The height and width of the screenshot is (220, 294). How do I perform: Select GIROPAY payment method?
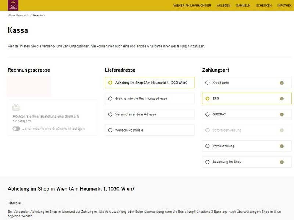pyautogui.click(x=208, y=114)
